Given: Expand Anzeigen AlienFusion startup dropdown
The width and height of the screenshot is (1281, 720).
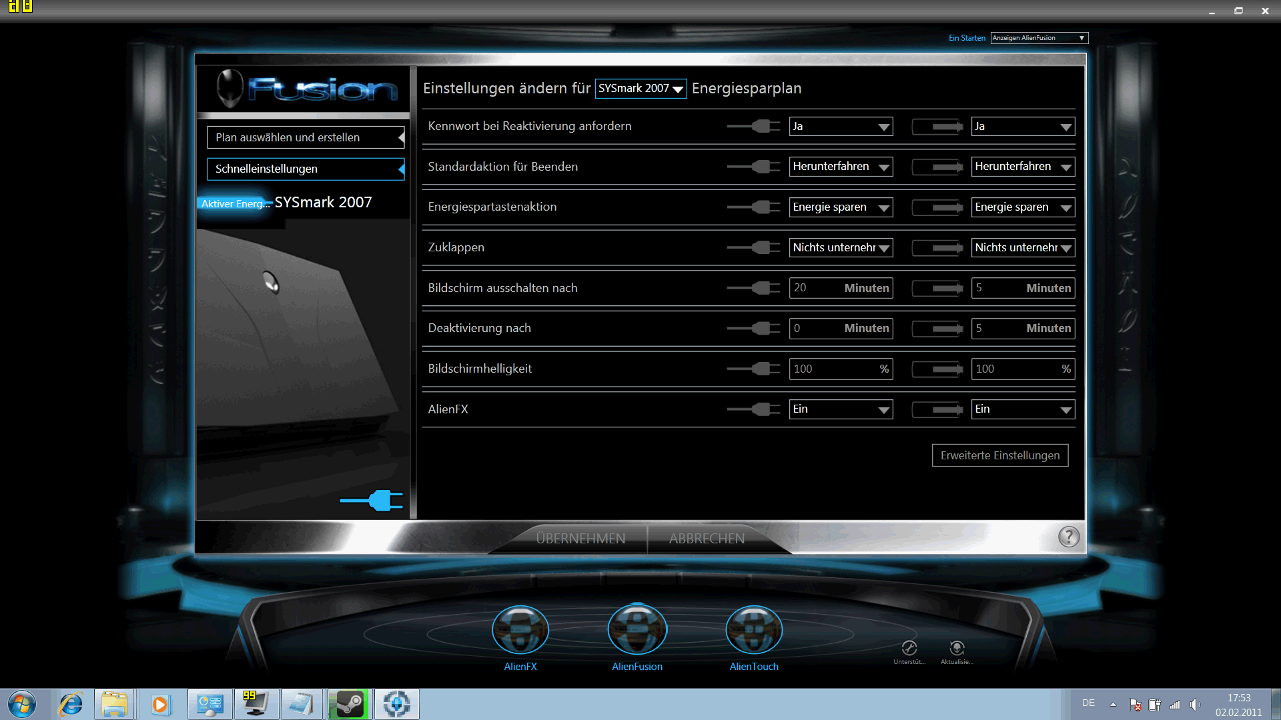Looking at the screenshot, I should click(x=1039, y=38).
